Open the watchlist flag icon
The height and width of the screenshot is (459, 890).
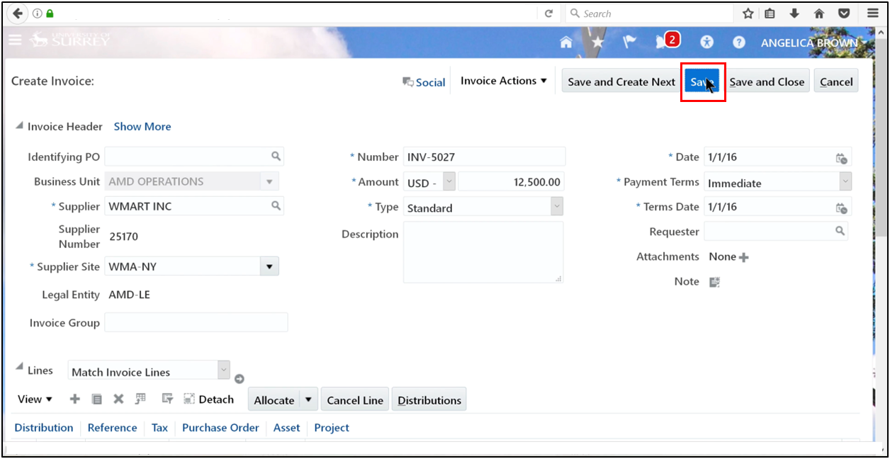pos(629,42)
